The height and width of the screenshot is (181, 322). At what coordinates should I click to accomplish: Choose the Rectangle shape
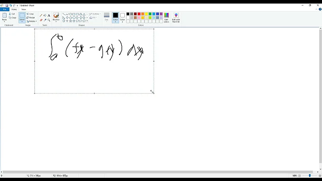tap(74, 14)
